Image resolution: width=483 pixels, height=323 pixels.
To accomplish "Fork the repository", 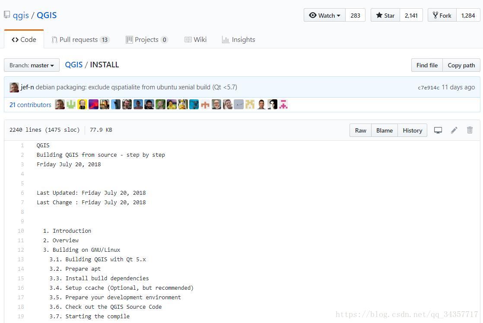I will click(442, 15).
